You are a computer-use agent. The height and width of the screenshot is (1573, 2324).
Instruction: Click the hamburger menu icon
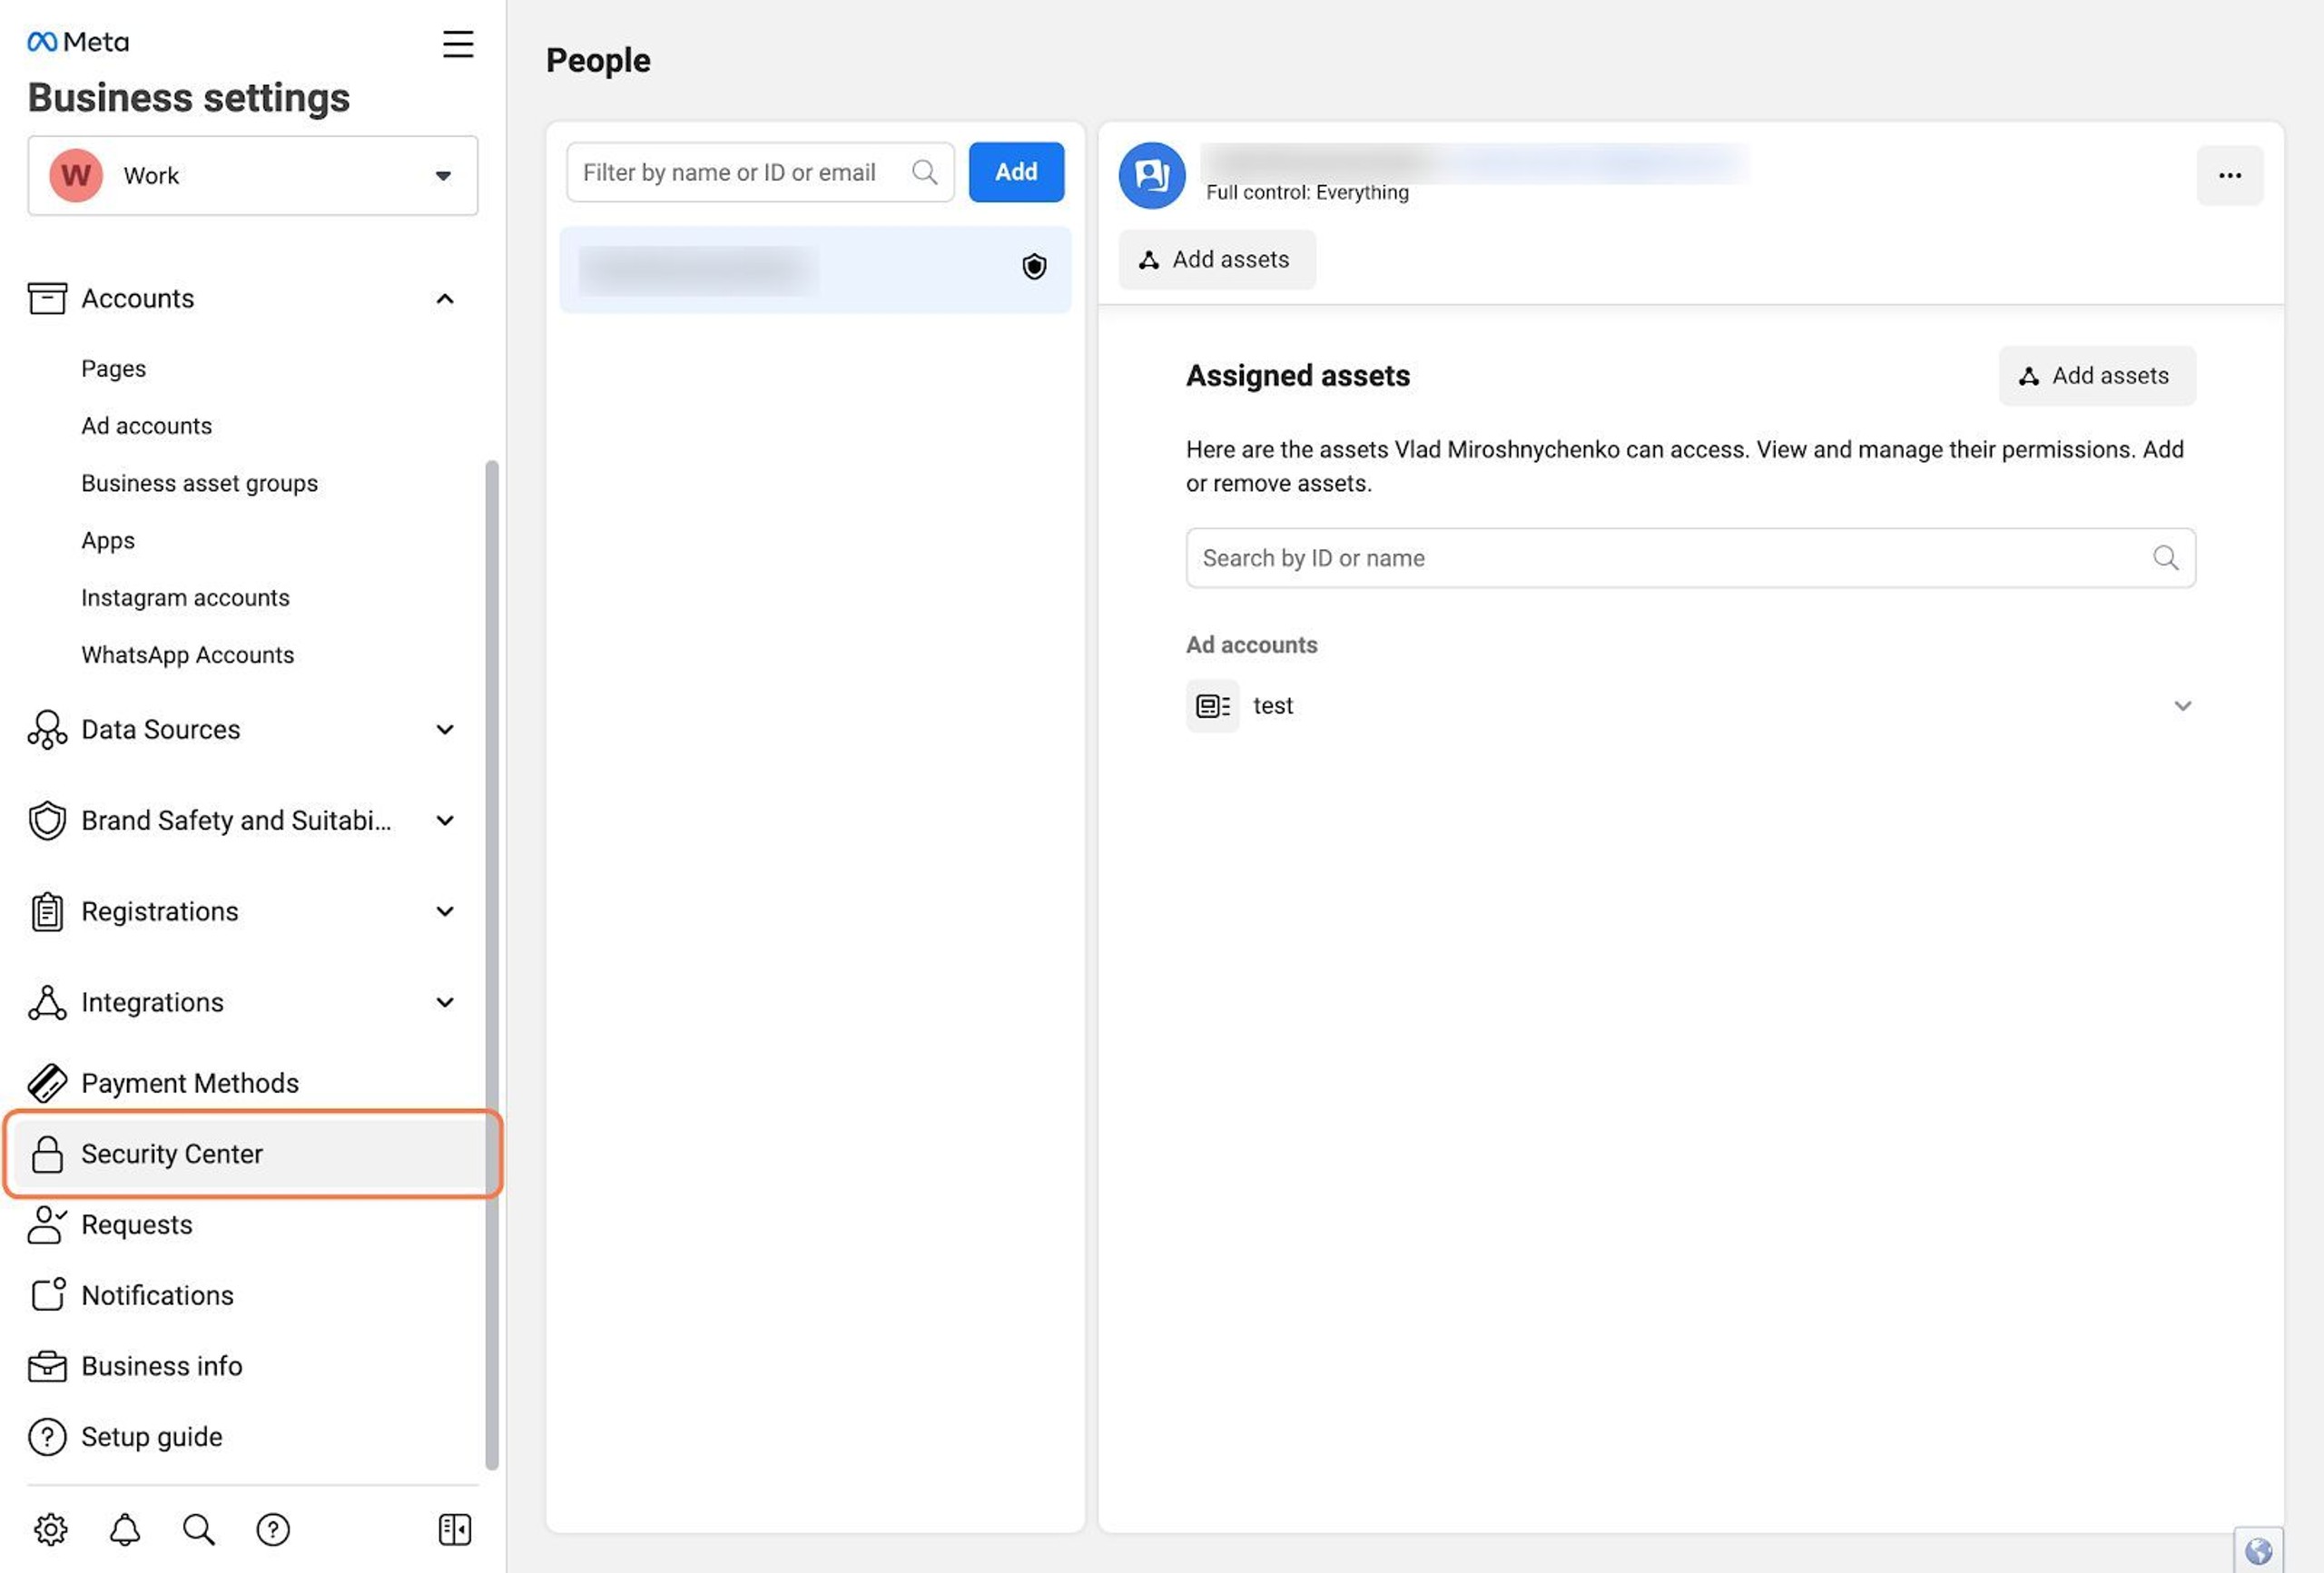click(458, 44)
